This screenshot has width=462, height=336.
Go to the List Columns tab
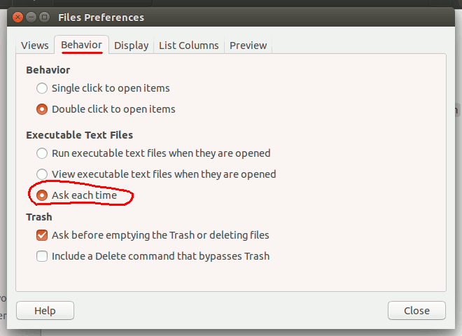(189, 45)
